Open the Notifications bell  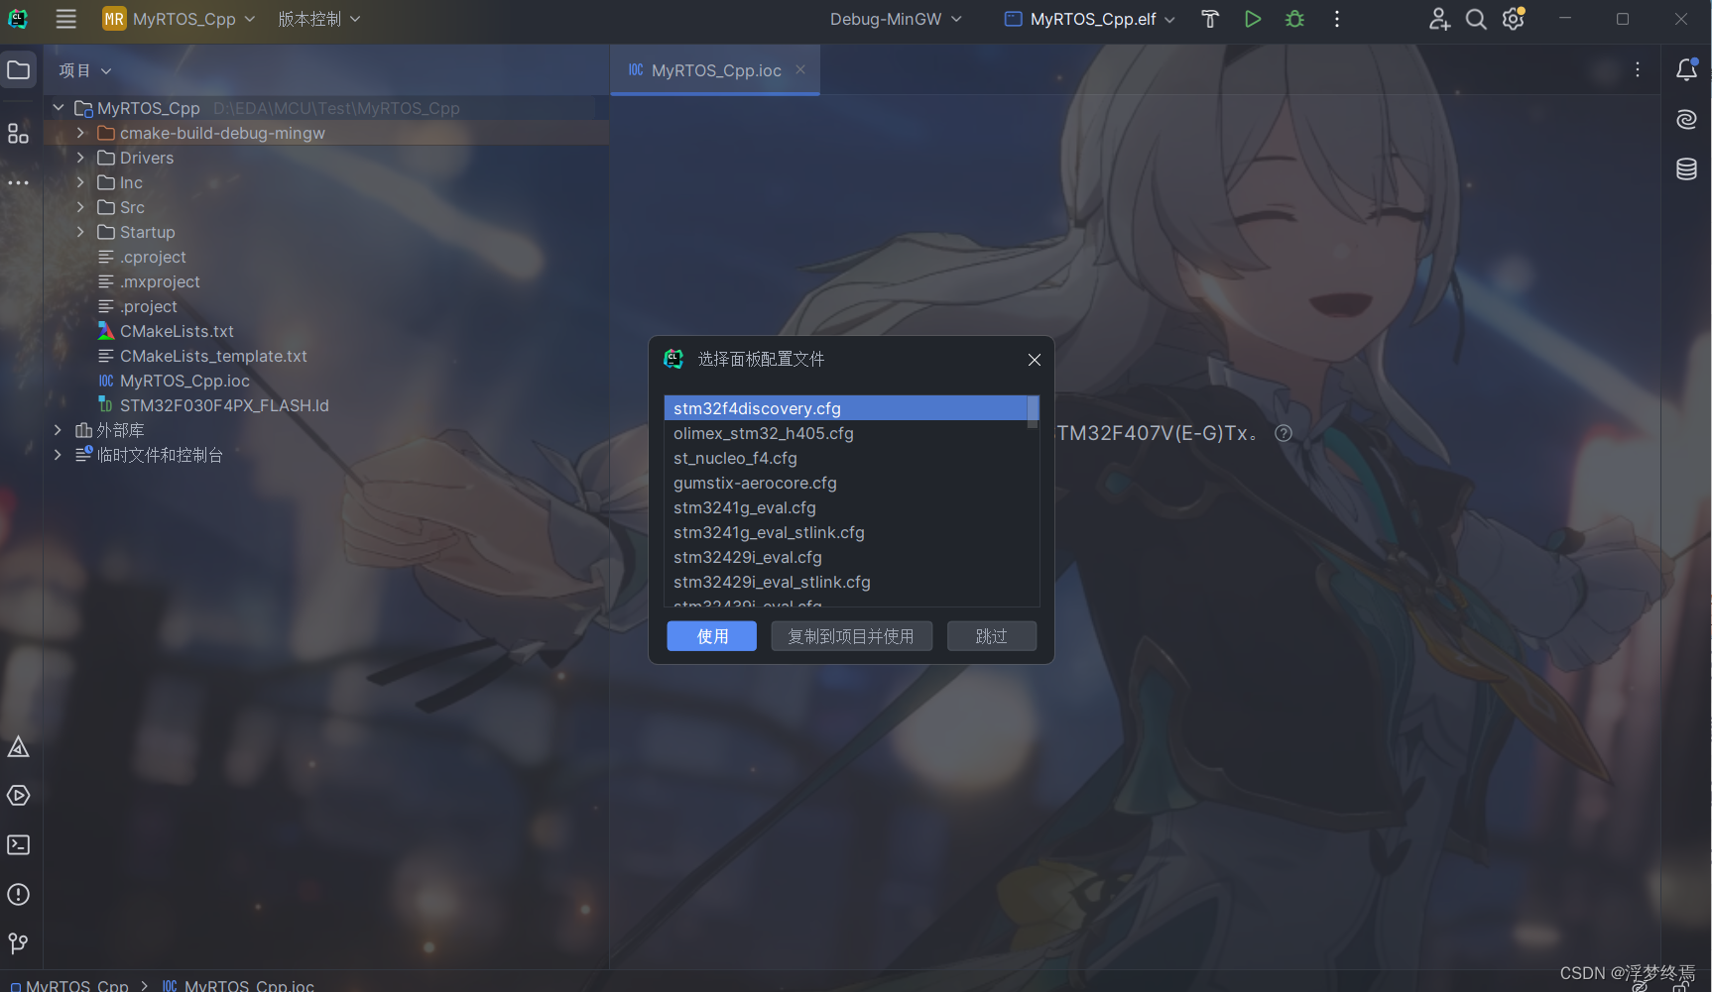[1686, 69]
